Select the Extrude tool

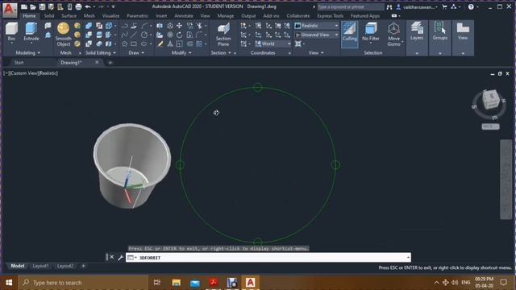pos(31,32)
